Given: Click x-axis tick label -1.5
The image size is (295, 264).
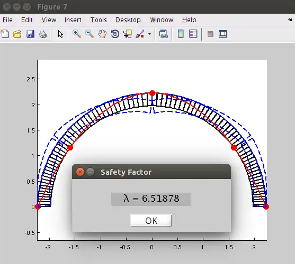Looking at the screenshot, I should tap(74, 247).
